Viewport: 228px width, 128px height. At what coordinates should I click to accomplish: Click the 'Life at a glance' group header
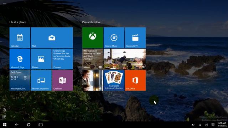coord(18,22)
